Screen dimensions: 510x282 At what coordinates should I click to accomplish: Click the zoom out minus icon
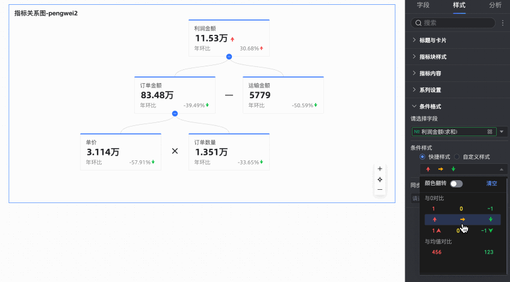click(379, 190)
